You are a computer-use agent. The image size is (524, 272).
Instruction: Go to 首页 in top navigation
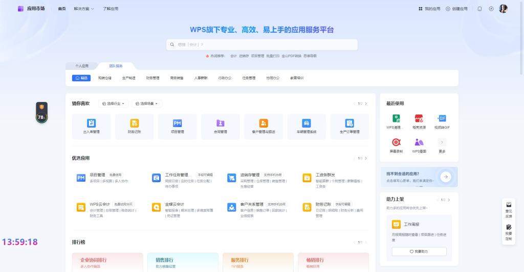pos(62,9)
